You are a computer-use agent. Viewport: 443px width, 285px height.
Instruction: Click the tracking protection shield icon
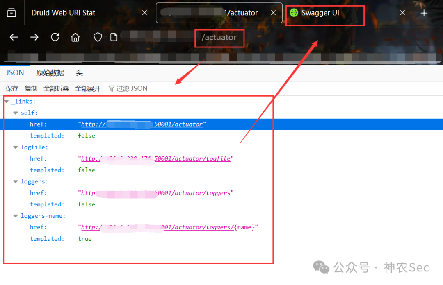pos(98,37)
